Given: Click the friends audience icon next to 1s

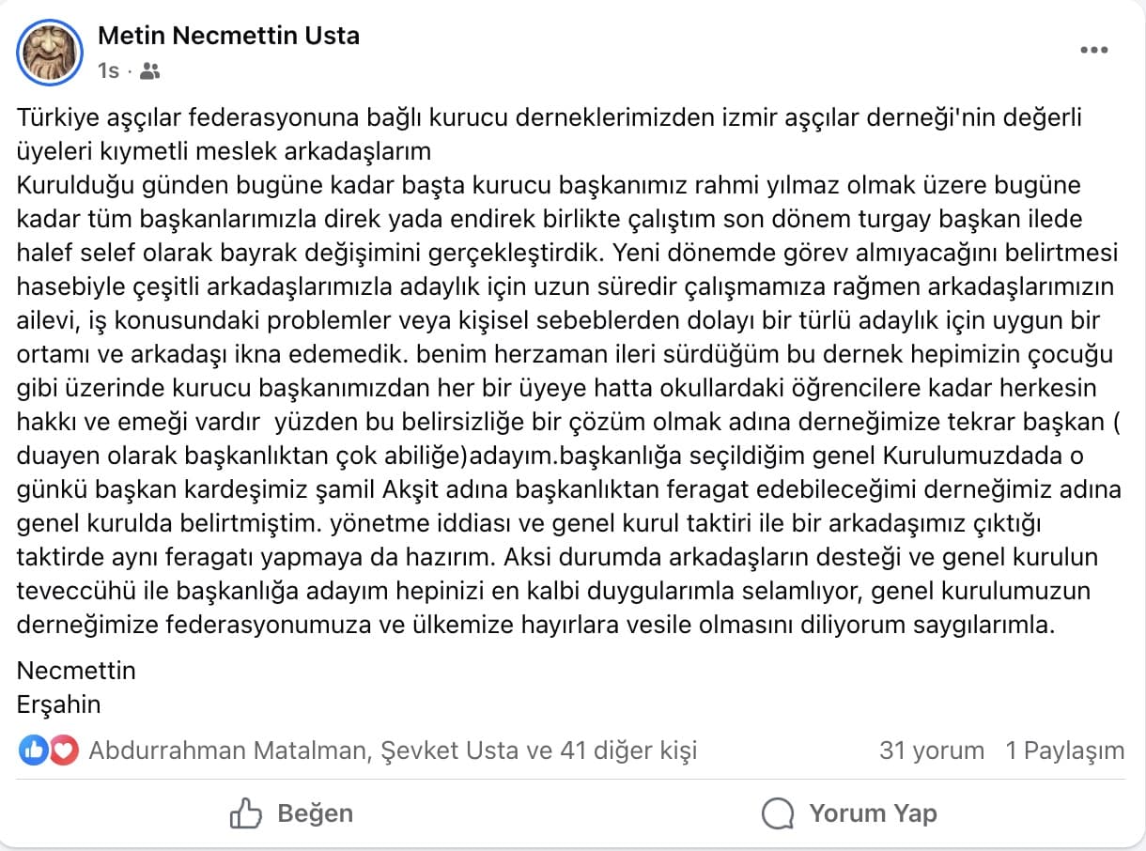Looking at the screenshot, I should coord(151,70).
